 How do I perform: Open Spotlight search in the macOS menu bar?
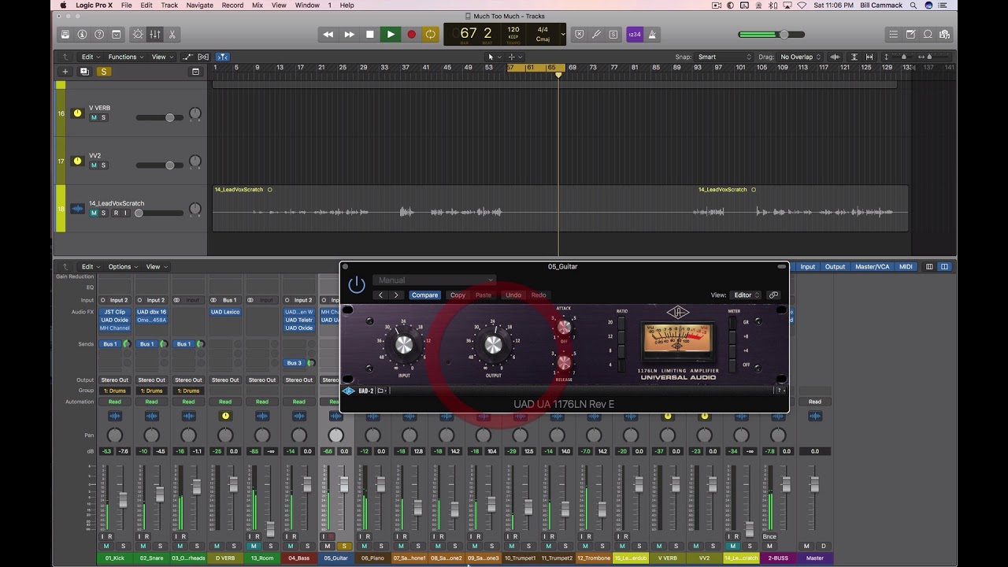click(x=913, y=6)
